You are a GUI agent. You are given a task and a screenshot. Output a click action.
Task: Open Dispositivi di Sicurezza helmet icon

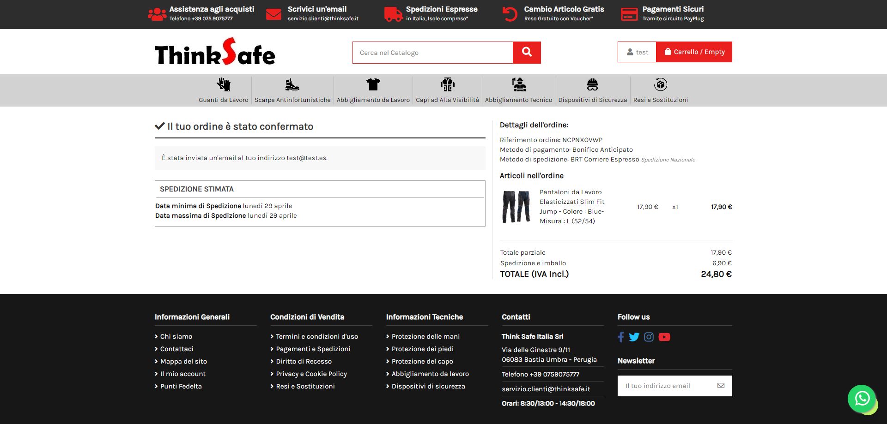coord(592,84)
